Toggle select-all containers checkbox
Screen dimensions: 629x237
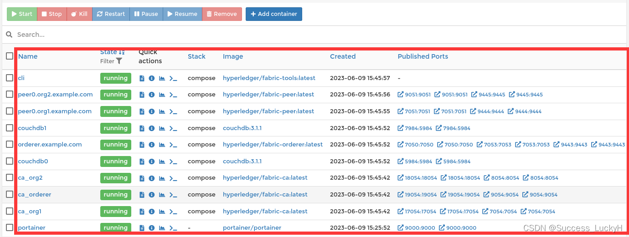pyautogui.click(x=10, y=56)
